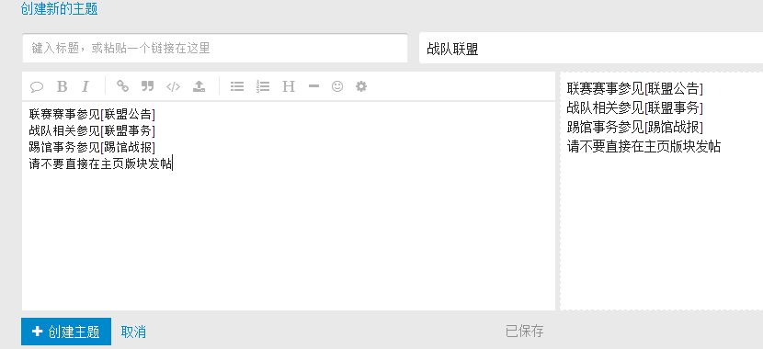Click the 已保存 draft status text
Image resolution: width=763 pixels, height=349 pixels.
click(x=525, y=332)
